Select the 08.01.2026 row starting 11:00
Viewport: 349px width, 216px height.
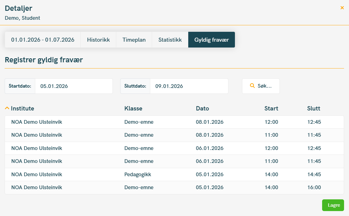174,135
